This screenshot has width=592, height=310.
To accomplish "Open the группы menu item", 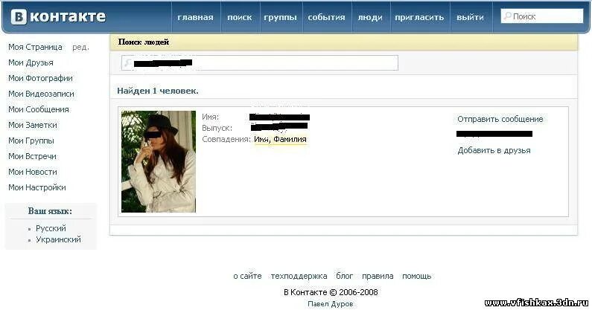I will pos(280,17).
